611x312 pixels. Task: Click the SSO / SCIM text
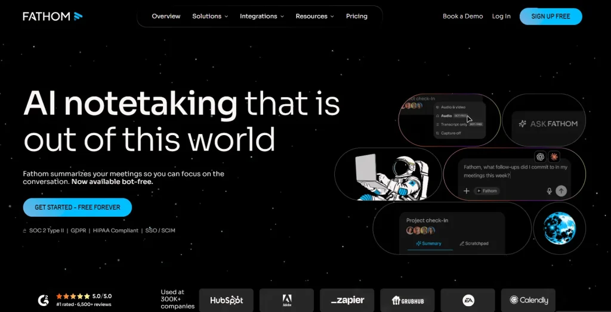click(x=160, y=230)
